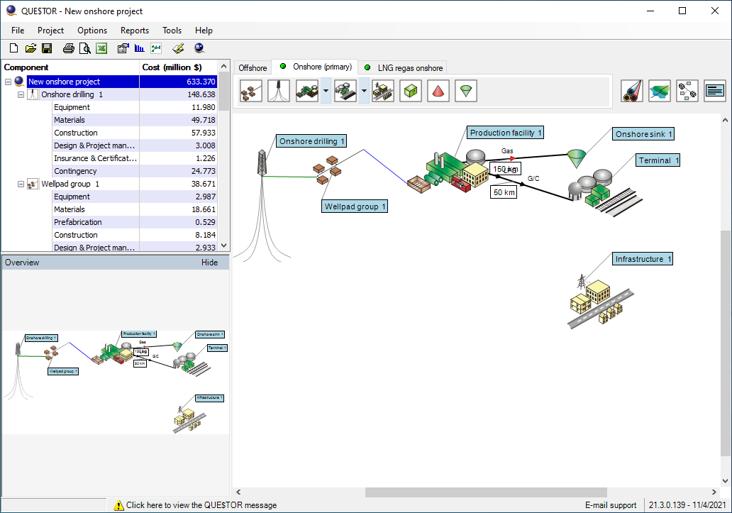This screenshot has height=513, width=732.
Task: Select the Infrastructure 1 label
Action: [x=643, y=259]
